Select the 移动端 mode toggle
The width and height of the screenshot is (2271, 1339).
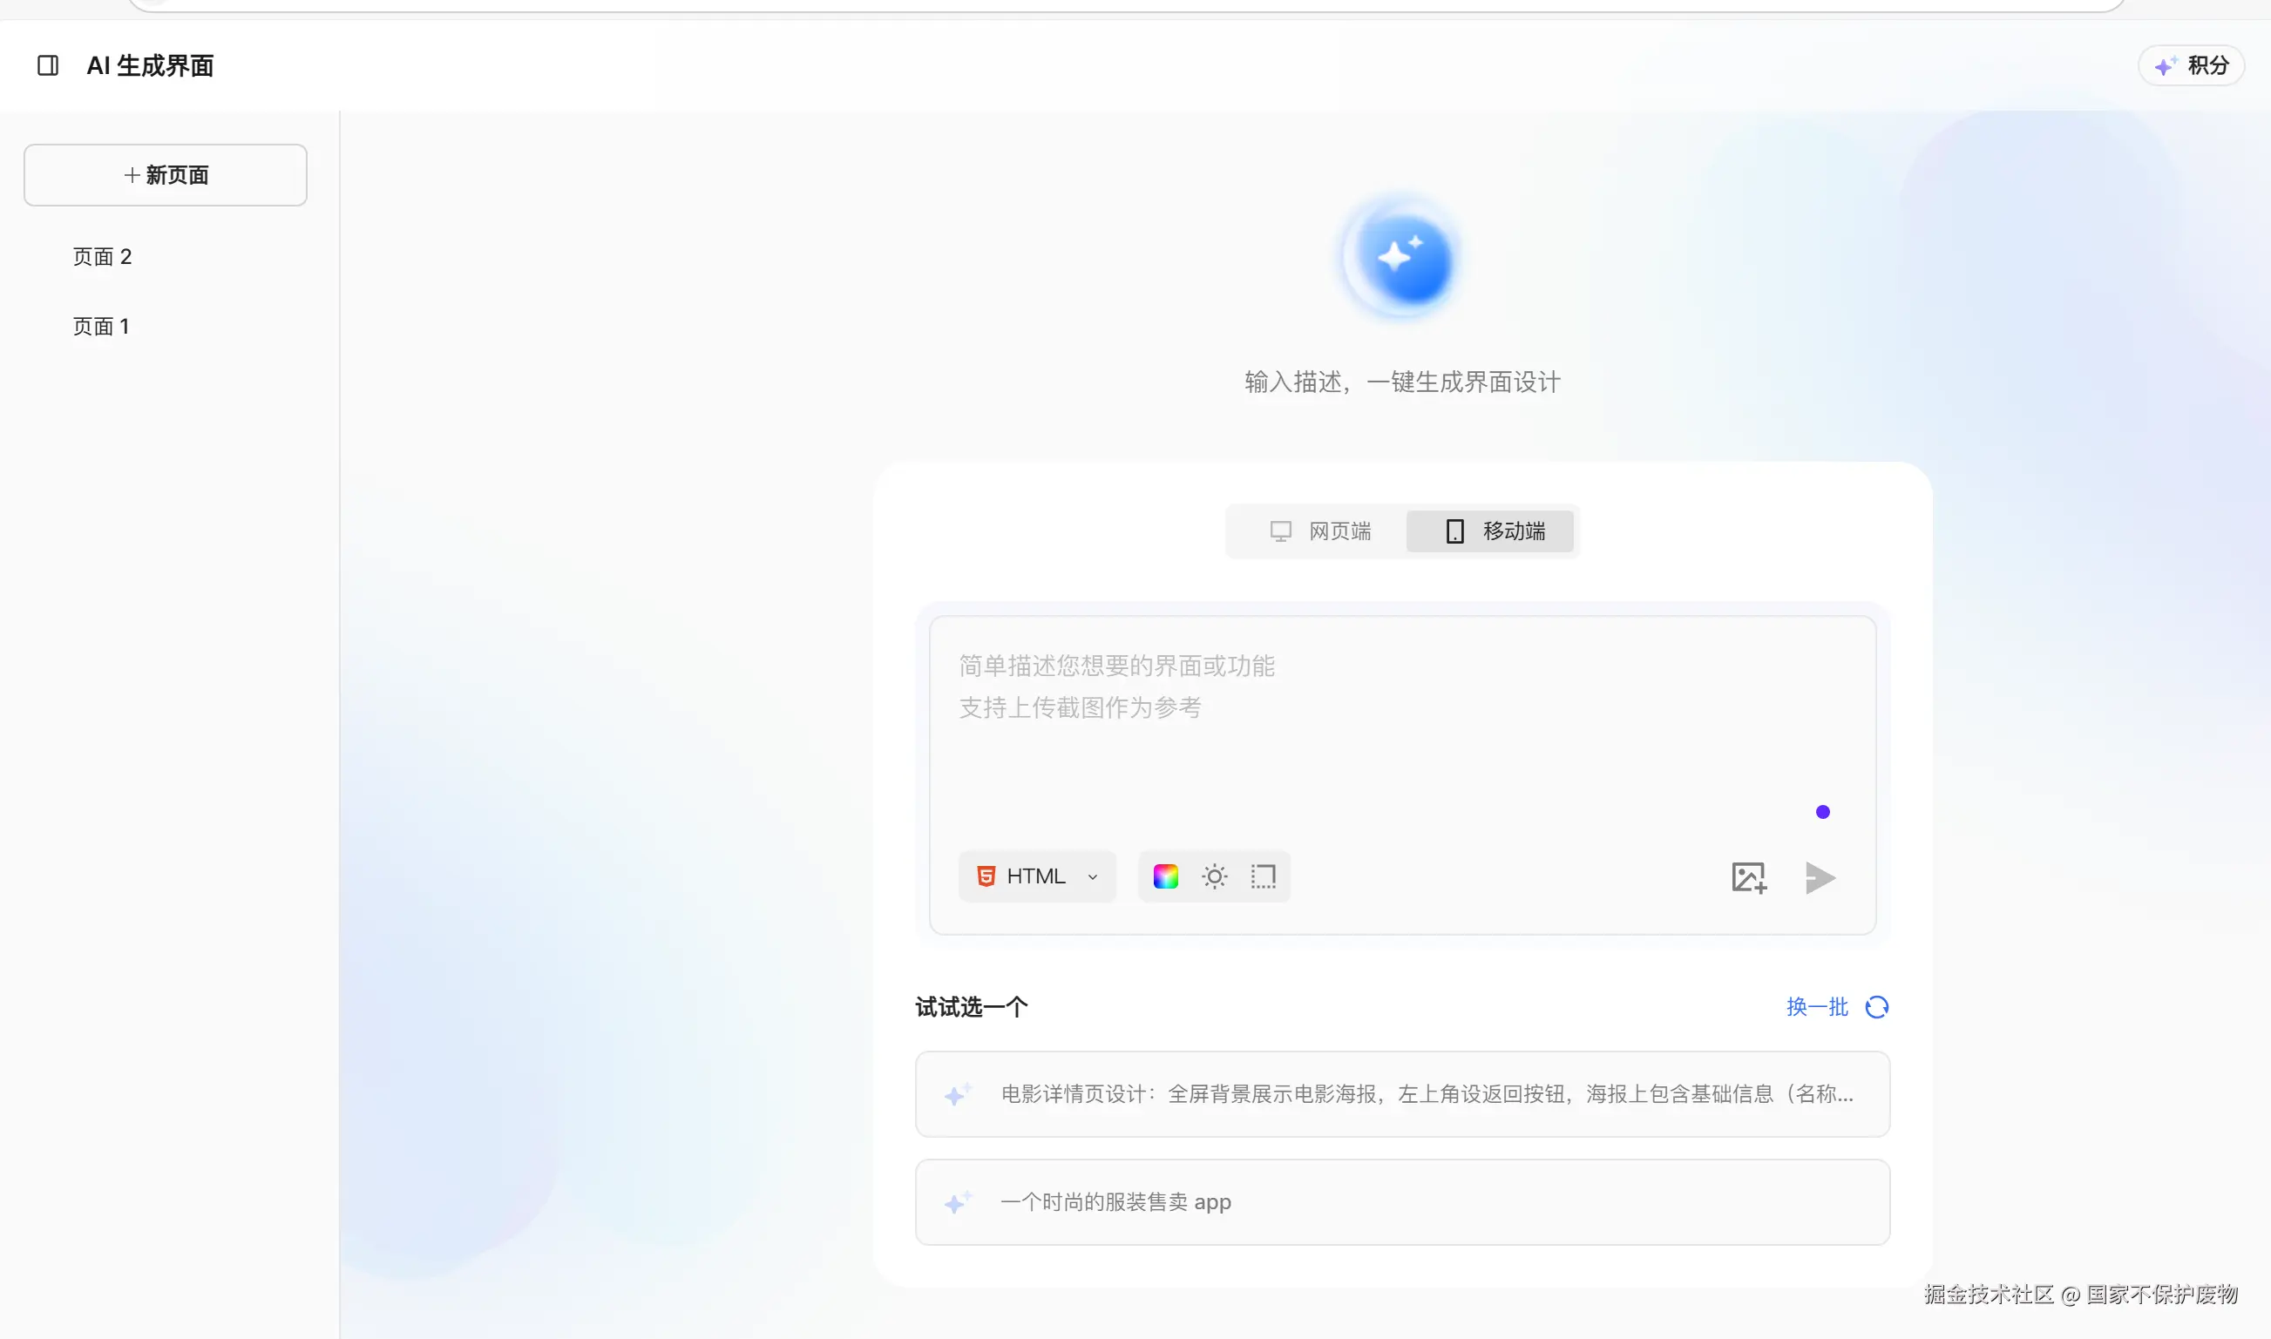click(x=1490, y=531)
